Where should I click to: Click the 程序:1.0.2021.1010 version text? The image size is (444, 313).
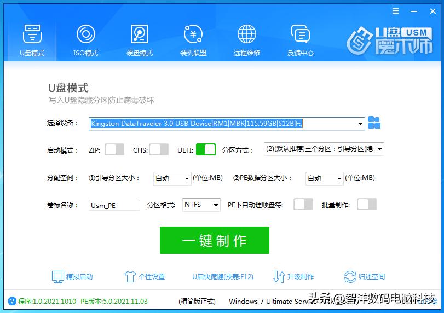pos(47,301)
